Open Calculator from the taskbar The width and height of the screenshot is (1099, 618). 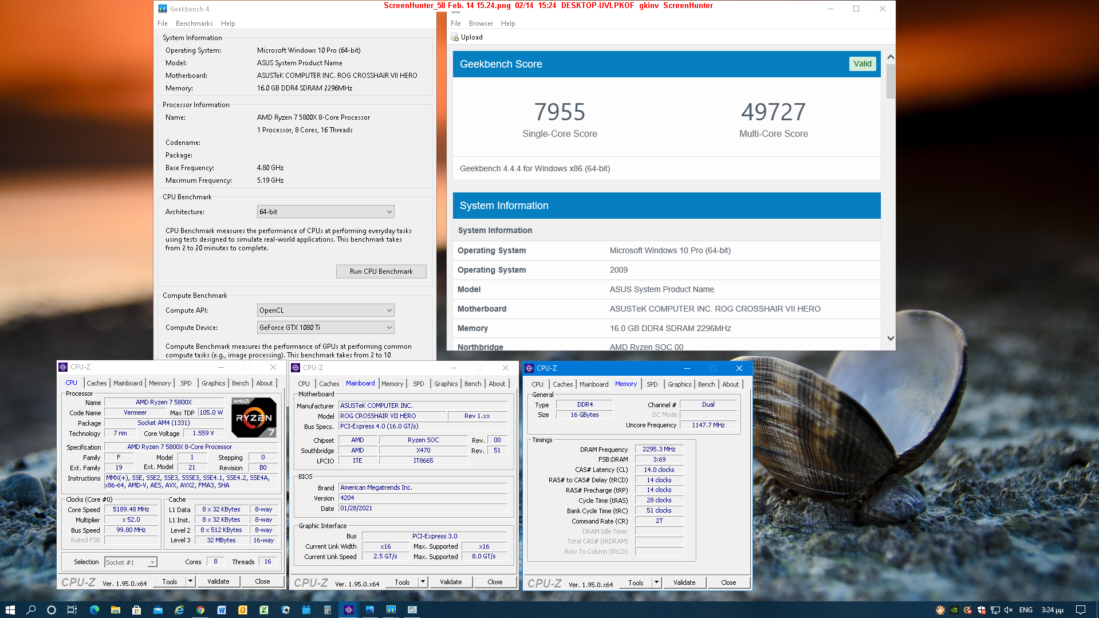pyautogui.click(x=328, y=609)
